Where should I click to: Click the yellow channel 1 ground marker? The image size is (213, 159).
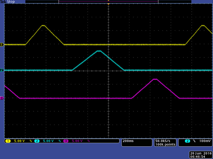[2, 45]
